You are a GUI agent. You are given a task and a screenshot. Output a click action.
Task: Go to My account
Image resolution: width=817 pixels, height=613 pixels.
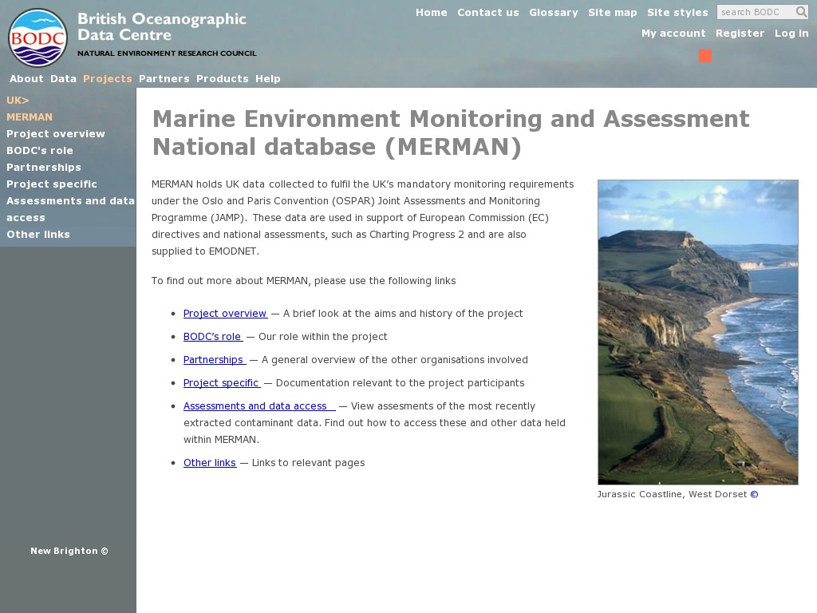[673, 34]
